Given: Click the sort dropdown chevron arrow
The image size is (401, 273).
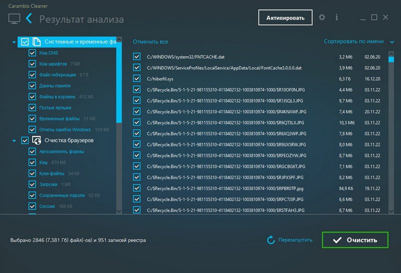Looking at the screenshot, I should tap(392, 42).
